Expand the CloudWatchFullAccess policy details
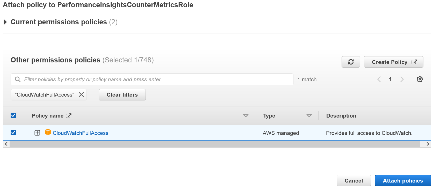 pos(37,133)
